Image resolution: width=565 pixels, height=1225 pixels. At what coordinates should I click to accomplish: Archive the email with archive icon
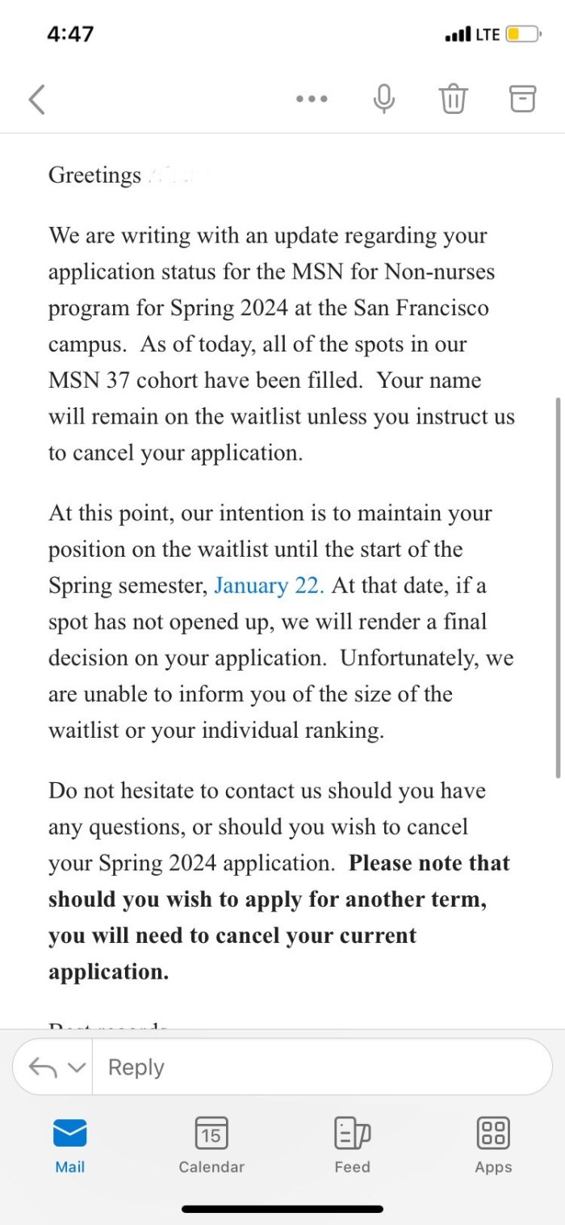click(522, 99)
